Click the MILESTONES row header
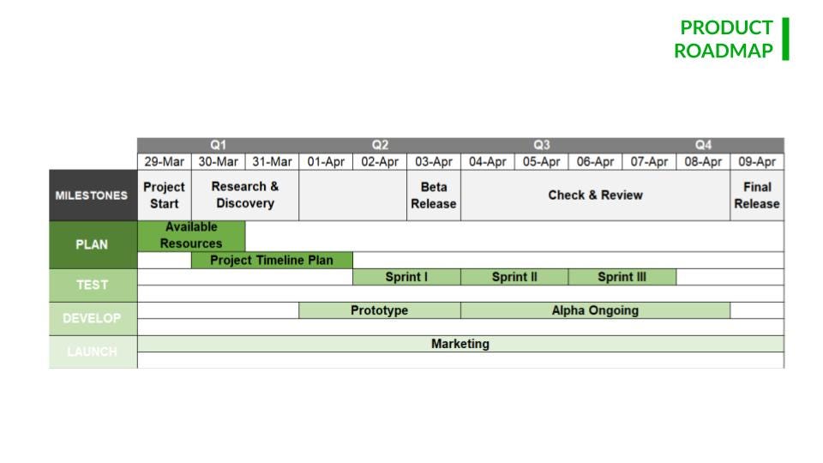The height and width of the screenshot is (463, 823). tap(93, 195)
